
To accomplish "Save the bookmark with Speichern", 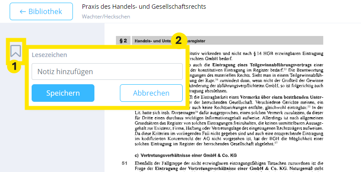I will (x=63, y=93).
